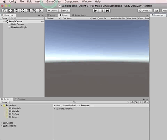This screenshot has height=140, width=167.
Task: Select the combined Transform tool
Action: point(34,11)
